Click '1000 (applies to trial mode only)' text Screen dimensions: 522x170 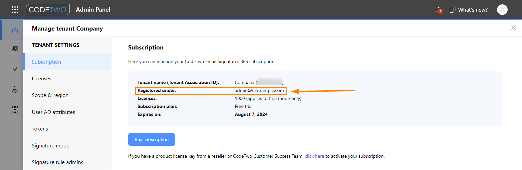click(268, 99)
